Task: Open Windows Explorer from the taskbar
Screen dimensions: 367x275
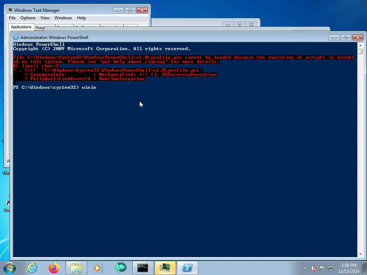Action: pos(76,268)
